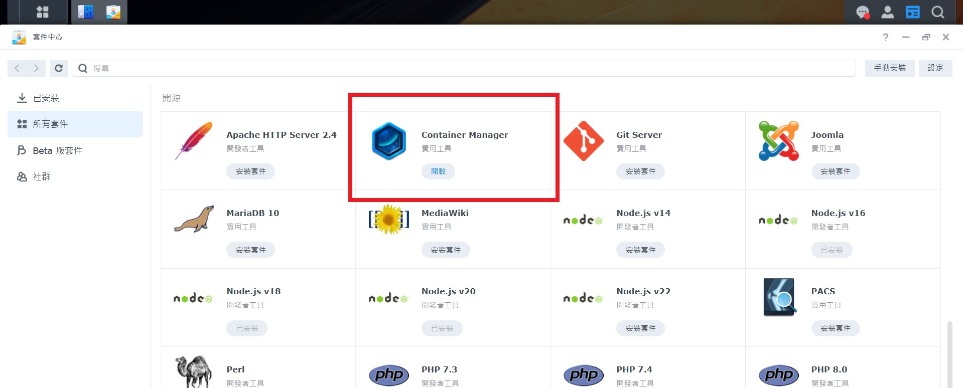The image size is (963, 388).
Task: Open Joomla title link
Action: pyautogui.click(x=828, y=135)
